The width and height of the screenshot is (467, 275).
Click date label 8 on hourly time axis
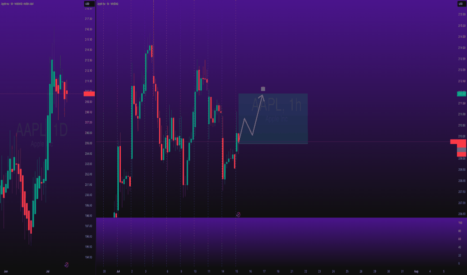[167, 271]
